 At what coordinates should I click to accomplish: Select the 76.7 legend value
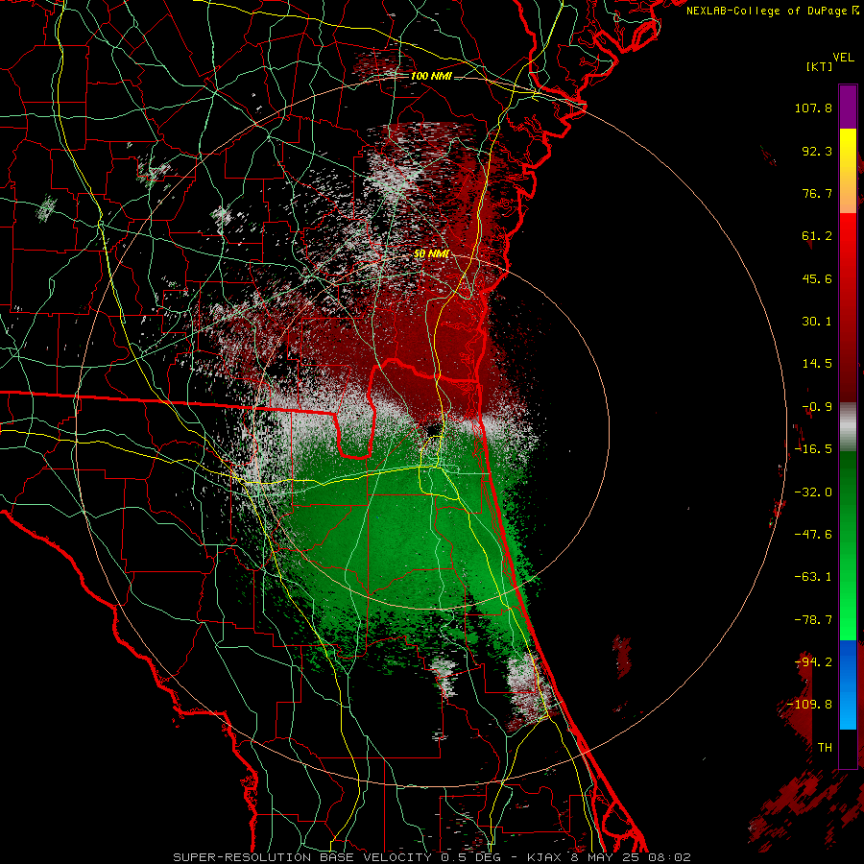(x=817, y=193)
